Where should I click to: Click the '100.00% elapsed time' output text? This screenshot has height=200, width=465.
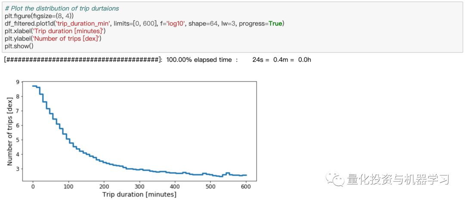pyautogui.click(x=198, y=60)
